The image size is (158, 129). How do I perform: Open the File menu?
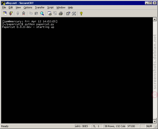tap(4, 8)
